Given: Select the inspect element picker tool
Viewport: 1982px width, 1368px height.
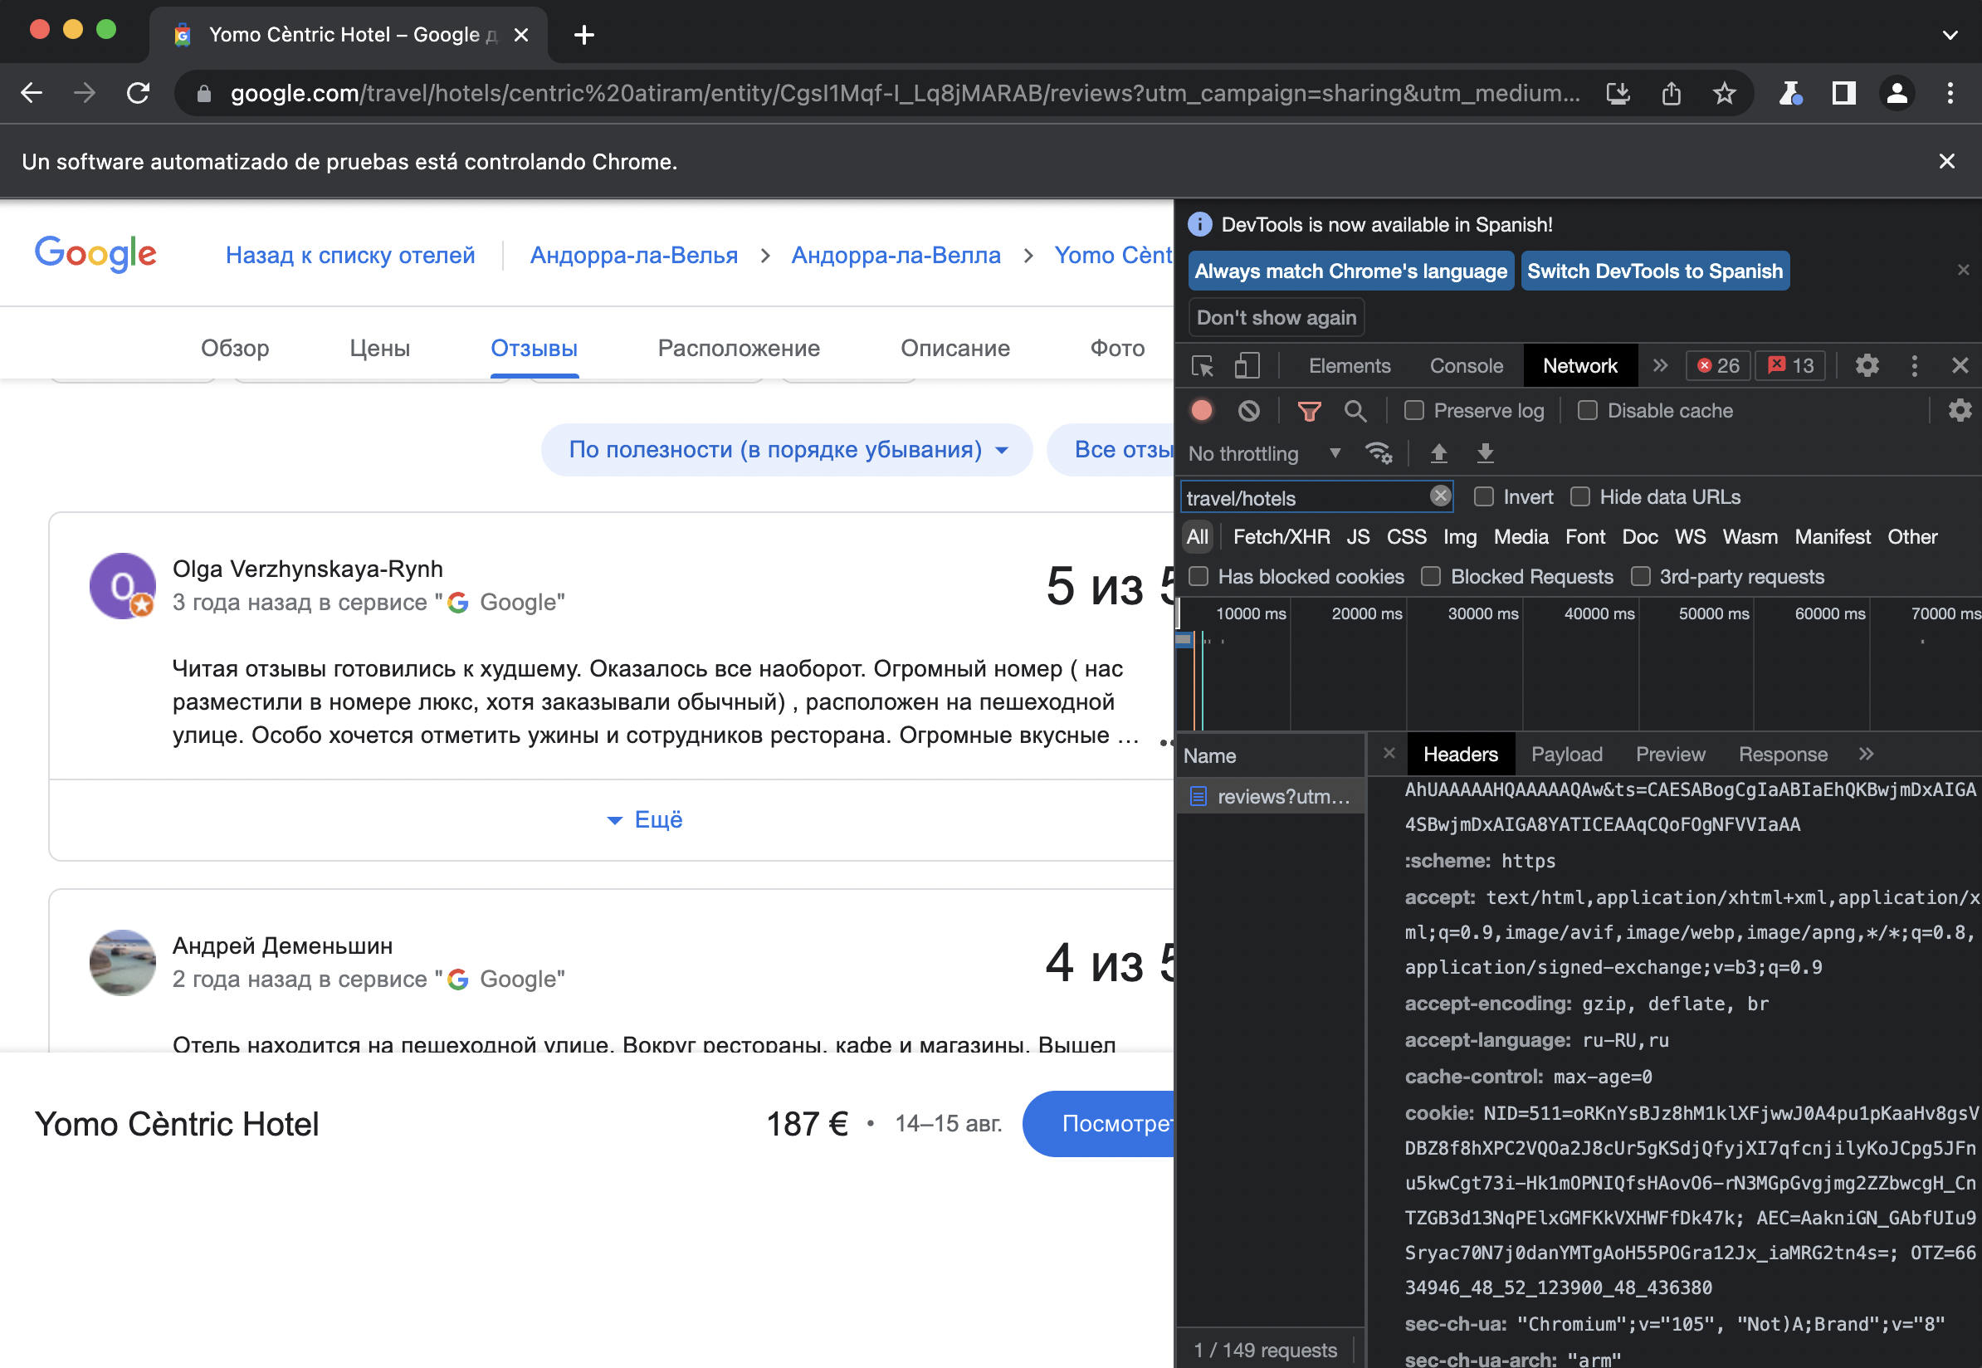Looking at the screenshot, I should [1202, 366].
